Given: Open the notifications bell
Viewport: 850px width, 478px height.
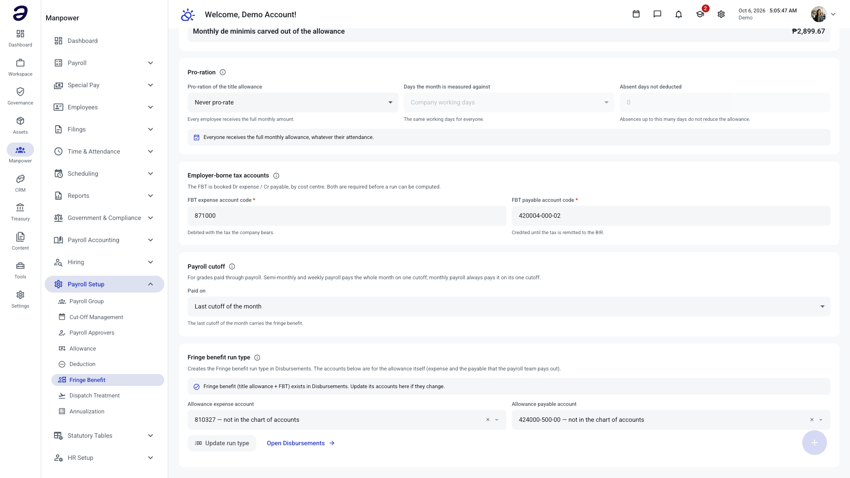Looking at the screenshot, I should point(679,14).
